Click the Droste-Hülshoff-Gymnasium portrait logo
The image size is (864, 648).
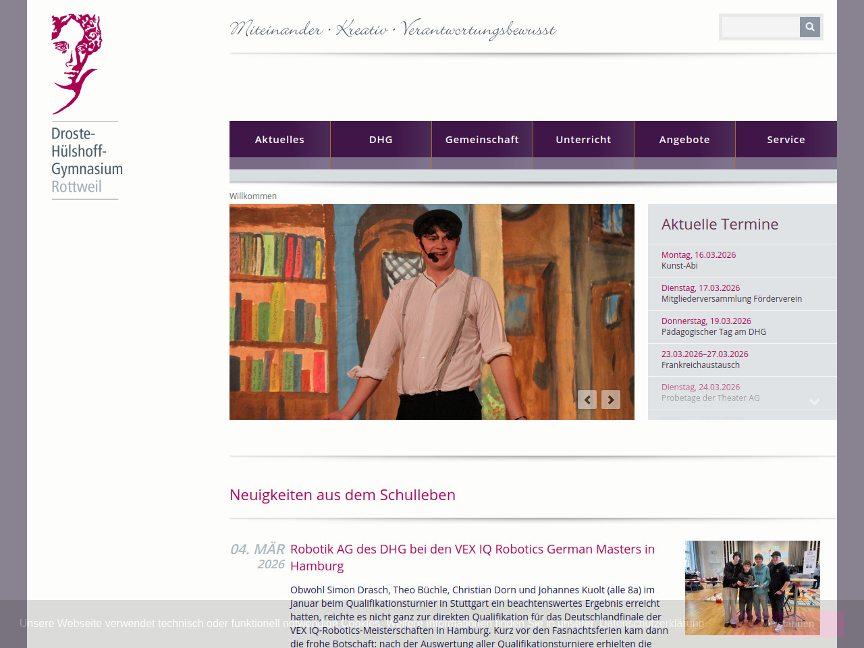coord(76,64)
